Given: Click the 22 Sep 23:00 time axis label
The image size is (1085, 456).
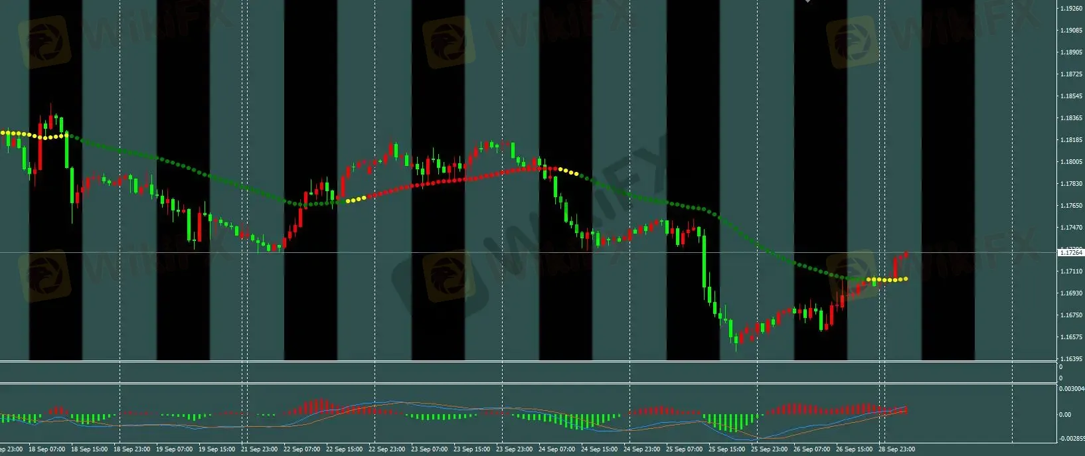Looking at the screenshot, I should coord(387,449).
